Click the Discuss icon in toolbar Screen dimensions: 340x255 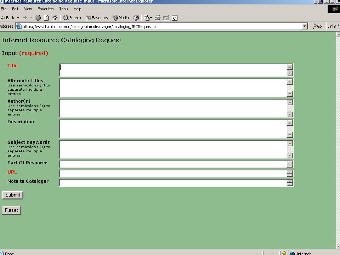[x=175, y=18]
